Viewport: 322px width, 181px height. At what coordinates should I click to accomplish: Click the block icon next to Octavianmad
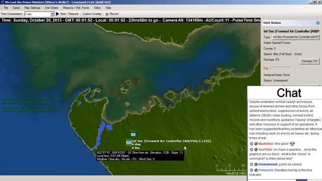coord(256,164)
